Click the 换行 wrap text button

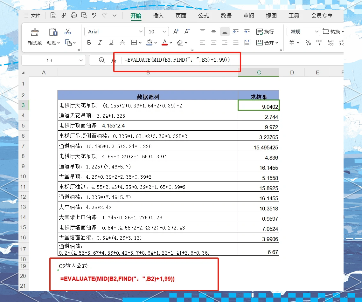coord(265,31)
